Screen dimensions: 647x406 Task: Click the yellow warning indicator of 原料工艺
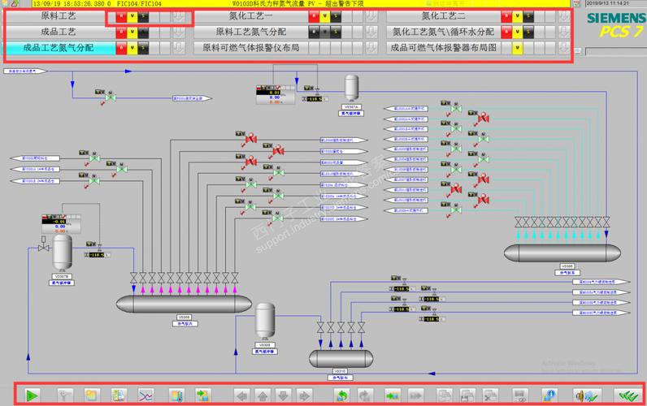point(132,16)
